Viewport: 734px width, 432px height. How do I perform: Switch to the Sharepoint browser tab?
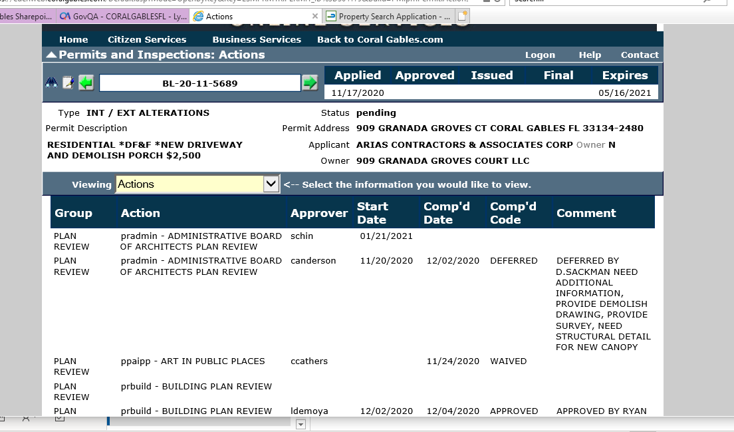[x=25, y=17]
